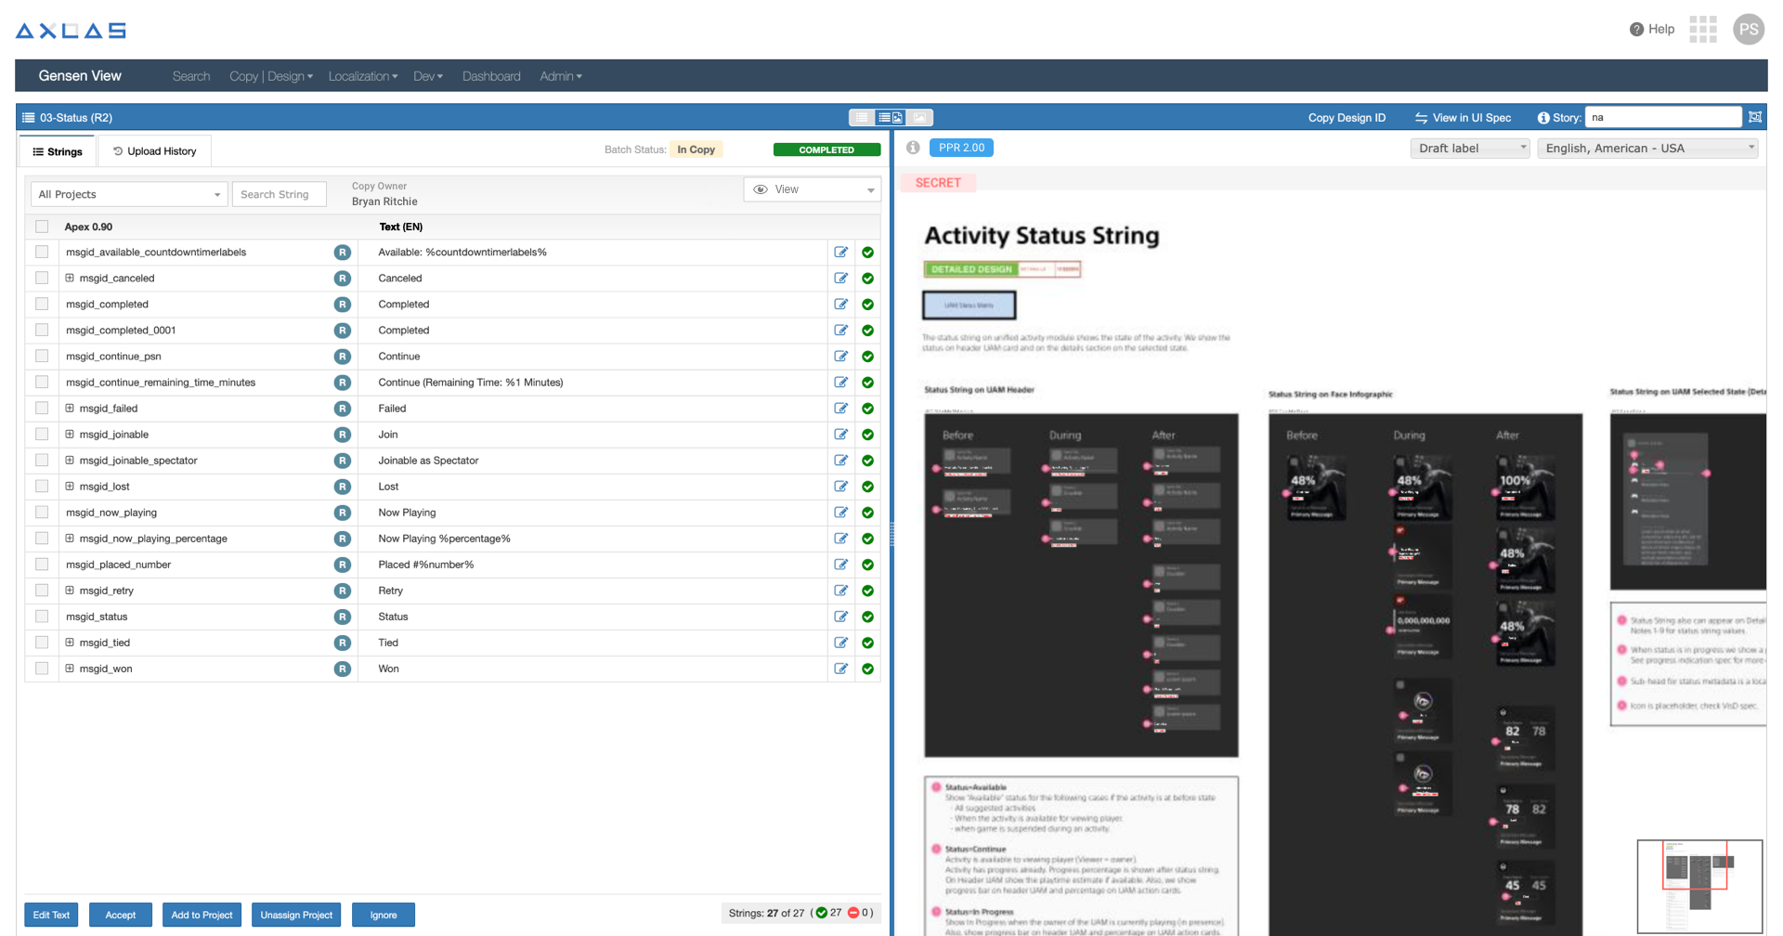Image resolution: width=1783 pixels, height=936 pixels.
Task: Click the green check for msgid_won
Action: pos(867,669)
